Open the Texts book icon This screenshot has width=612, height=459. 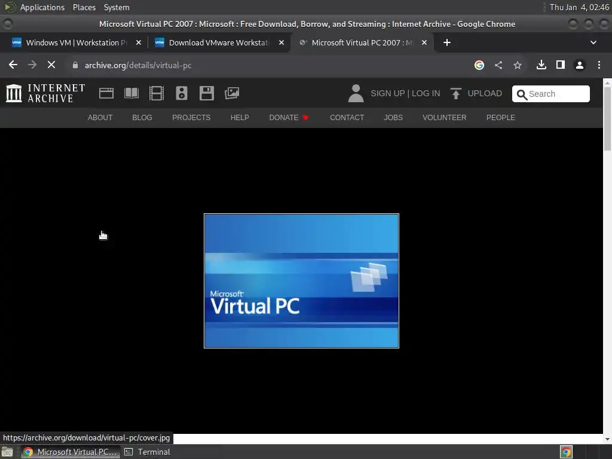[x=131, y=93]
